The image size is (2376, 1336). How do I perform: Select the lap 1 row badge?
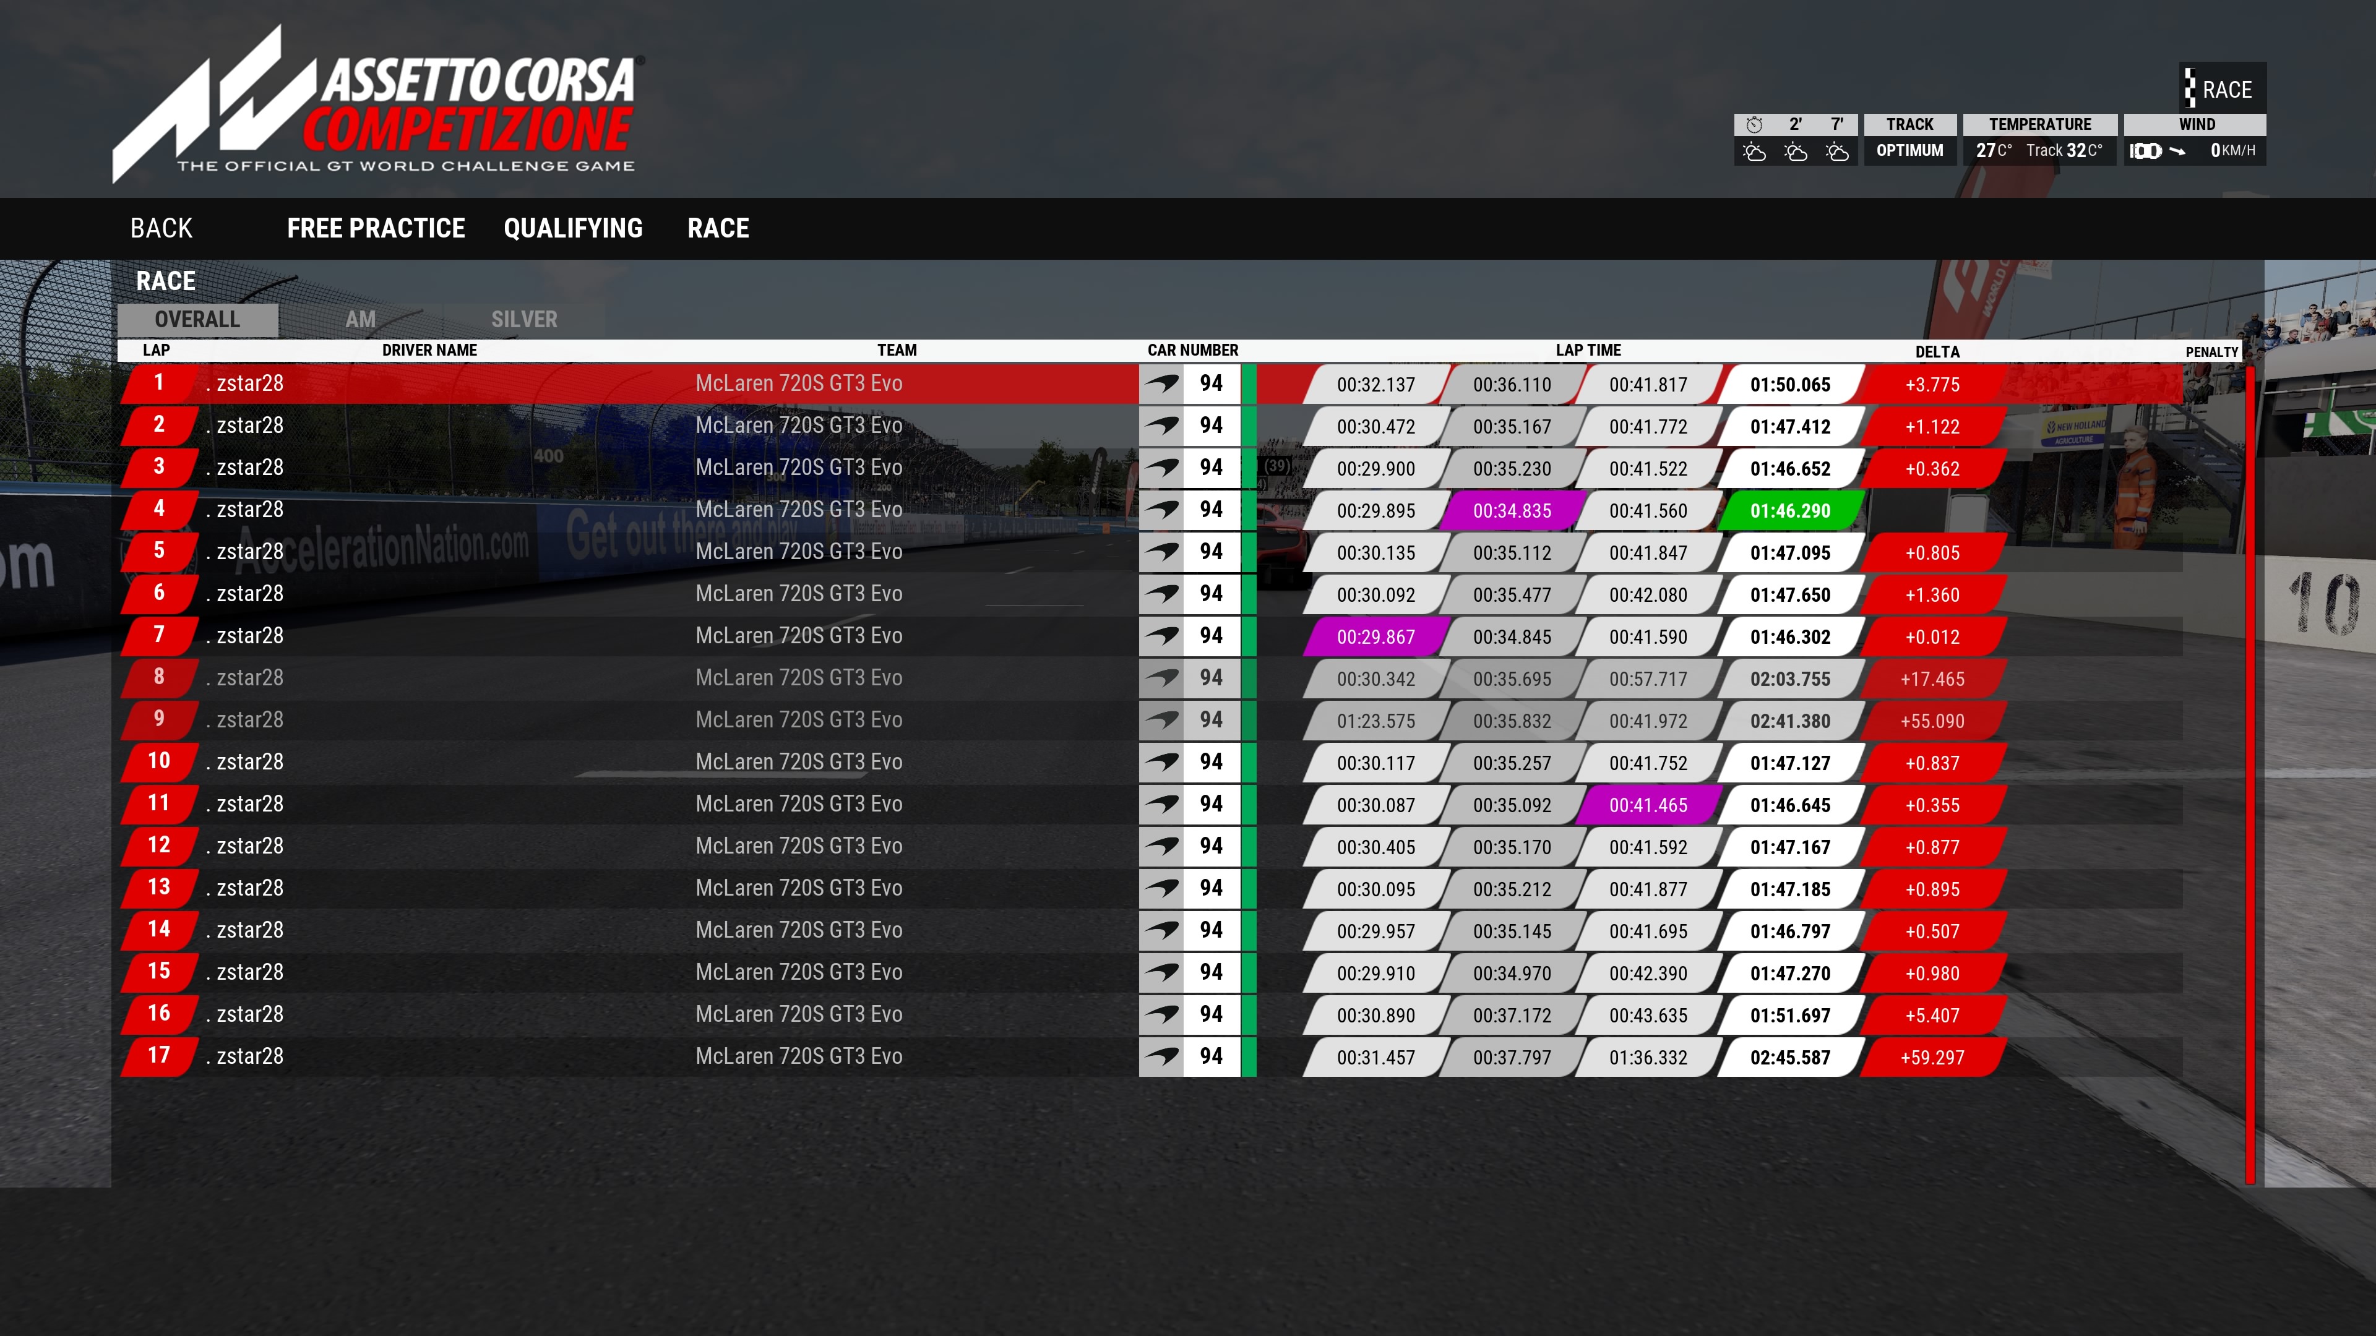pyautogui.click(x=158, y=383)
